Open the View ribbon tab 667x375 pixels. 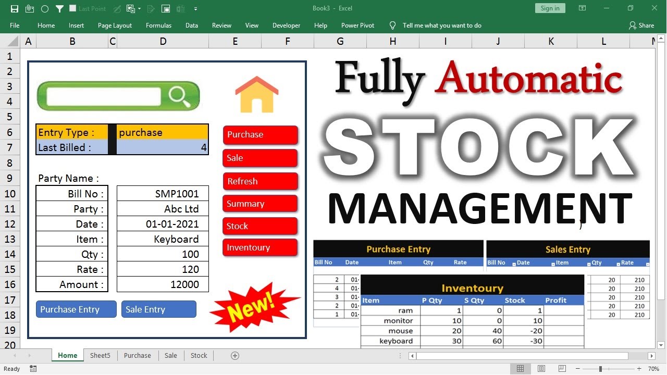pyautogui.click(x=252, y=25)
